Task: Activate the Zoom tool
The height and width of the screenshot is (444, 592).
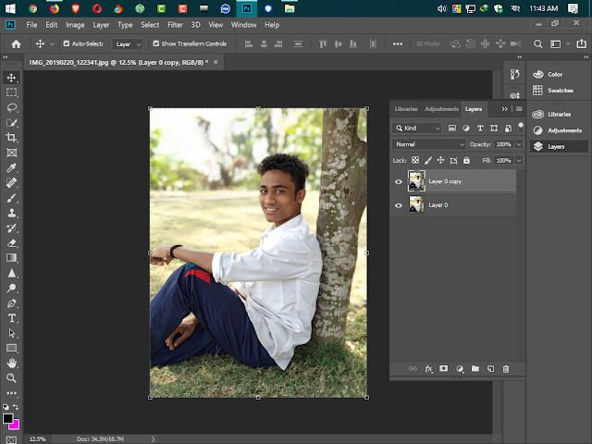Action: pyautogui.click(x=12, y=377)
